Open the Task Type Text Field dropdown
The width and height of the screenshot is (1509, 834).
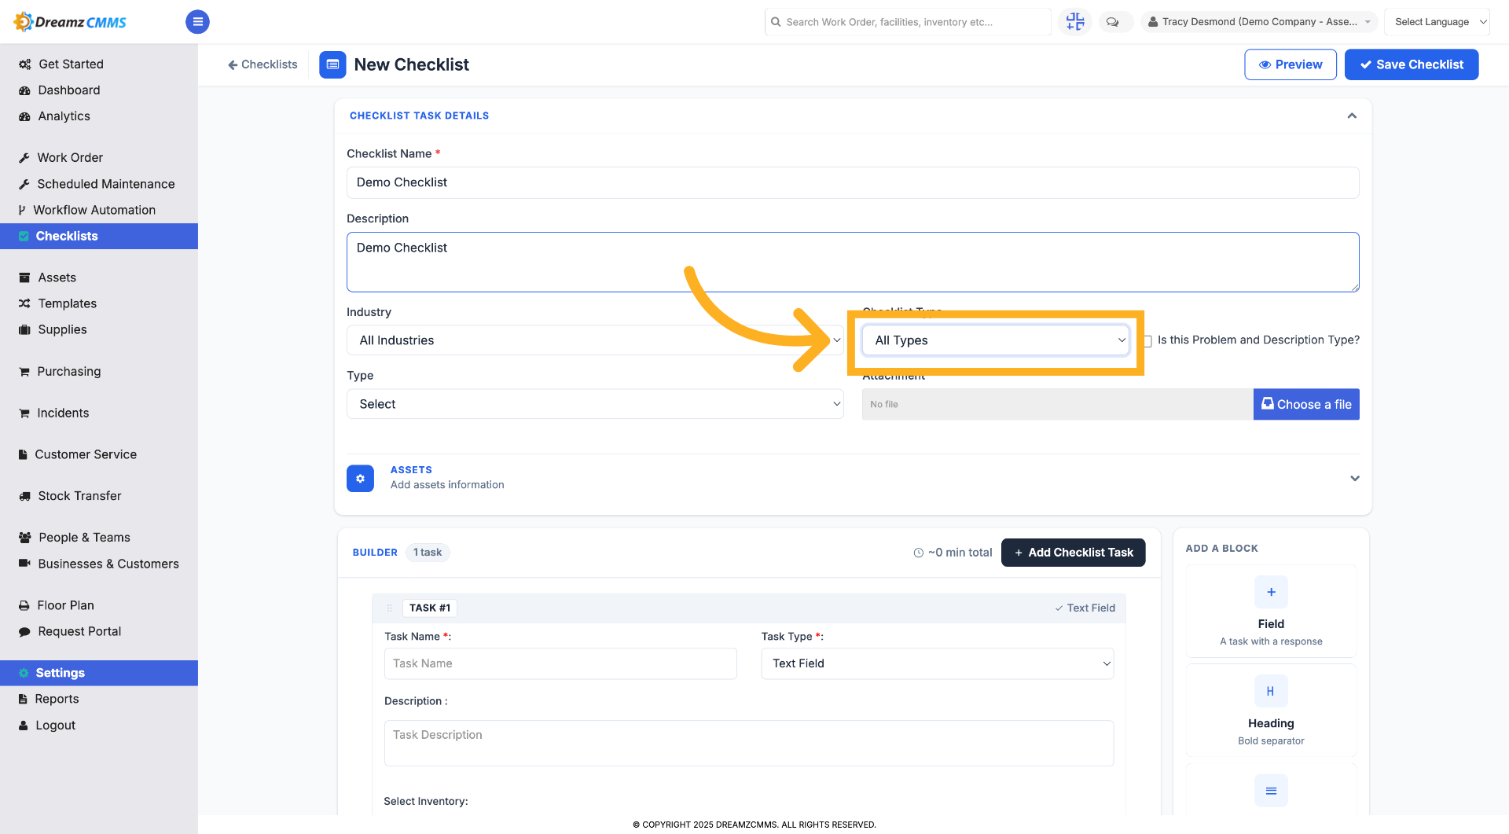point(937,663)
